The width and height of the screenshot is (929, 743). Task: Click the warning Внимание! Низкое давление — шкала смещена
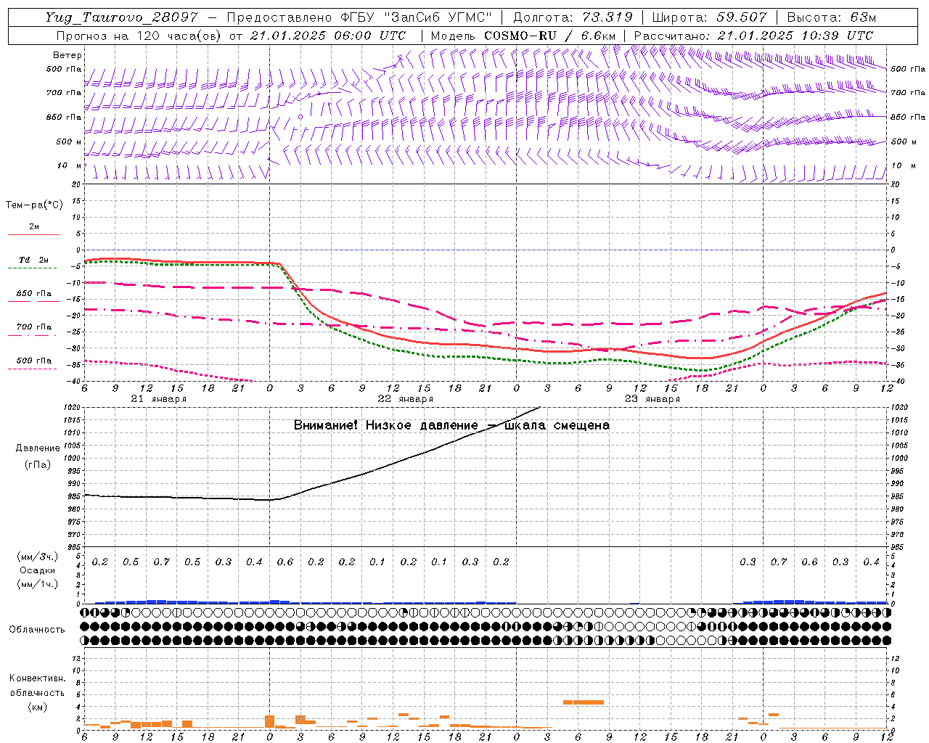(x=451, y=425)
